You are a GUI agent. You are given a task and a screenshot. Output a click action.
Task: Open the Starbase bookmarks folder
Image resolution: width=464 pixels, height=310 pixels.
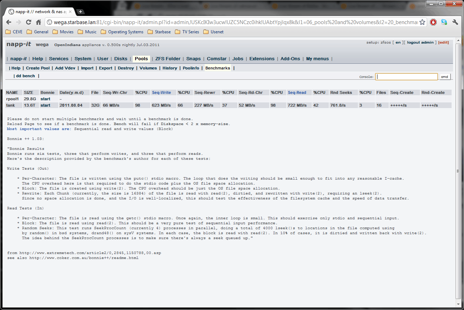click(159, 32)
